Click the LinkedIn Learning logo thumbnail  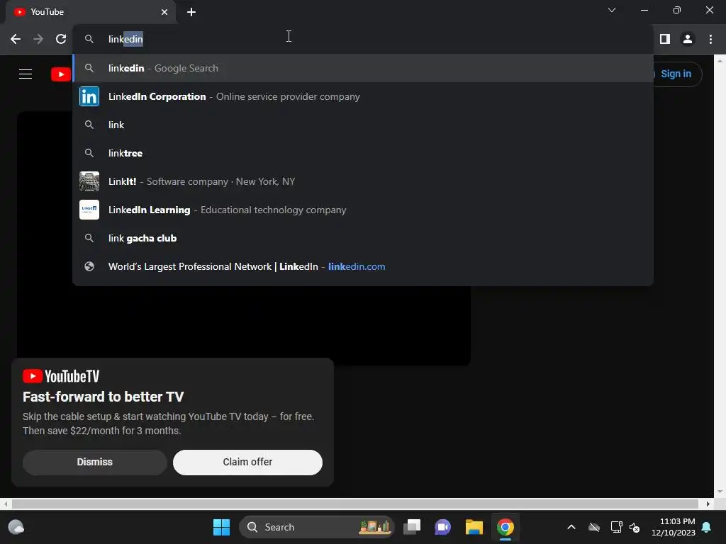point(89,210)
